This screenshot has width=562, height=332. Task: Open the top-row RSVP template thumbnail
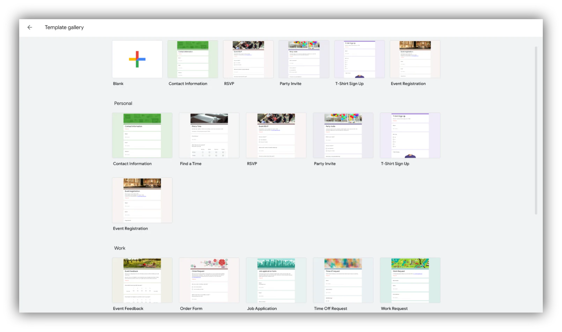pos(248,59)
